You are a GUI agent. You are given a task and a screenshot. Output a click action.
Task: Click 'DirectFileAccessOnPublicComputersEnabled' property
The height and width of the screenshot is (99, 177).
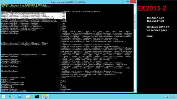pyautogui.click(x=23, y=13)
